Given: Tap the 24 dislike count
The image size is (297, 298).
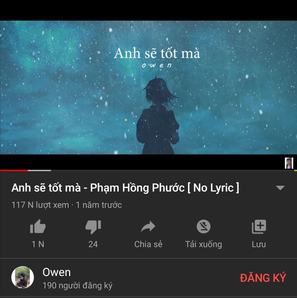Looking at the screenshot, I should click(93, 244).
